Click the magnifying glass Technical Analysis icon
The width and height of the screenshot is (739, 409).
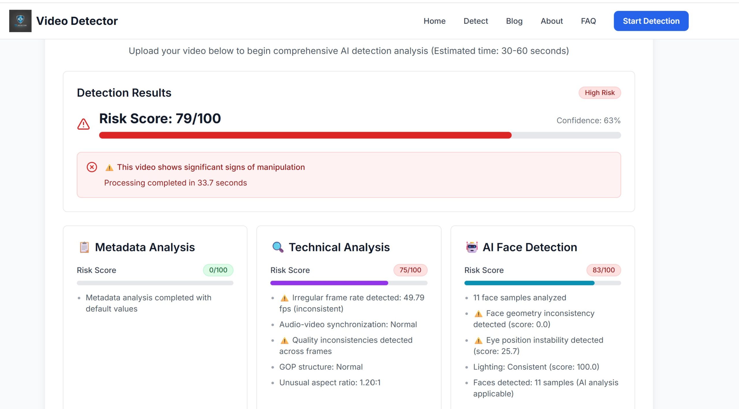pyautogui.click(x=278, y=247)
